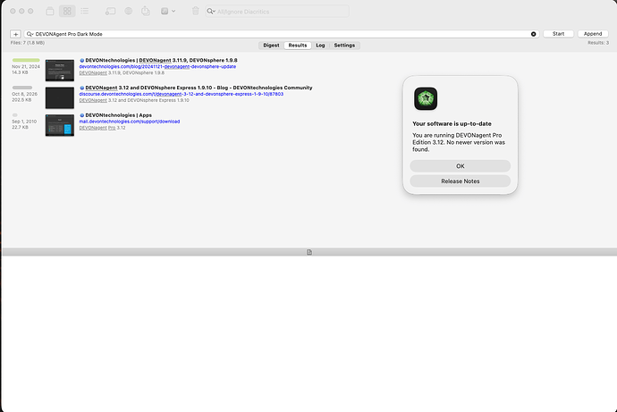Open the Settings tab
The height and width of the screenshot is (412, 617).
pyautogui.click(x=344, y=46)
